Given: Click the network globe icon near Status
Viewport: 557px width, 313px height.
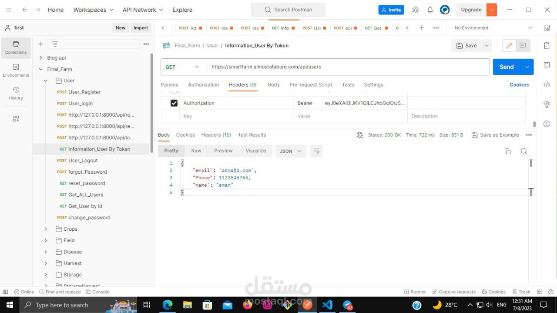Looking at the screenshot, I should click(x=360, y=135).
